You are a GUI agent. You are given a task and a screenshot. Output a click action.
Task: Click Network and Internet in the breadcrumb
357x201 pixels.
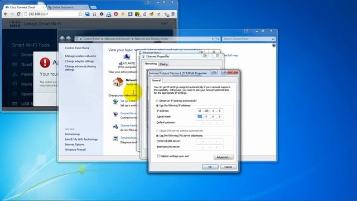point(117,39)
